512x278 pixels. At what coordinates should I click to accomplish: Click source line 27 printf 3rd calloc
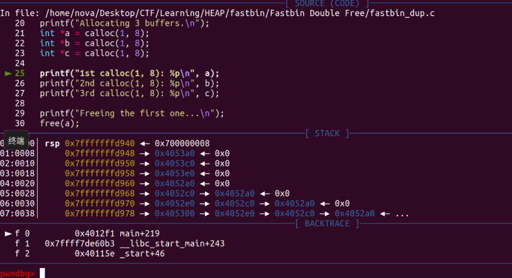[x=129, y=94]
